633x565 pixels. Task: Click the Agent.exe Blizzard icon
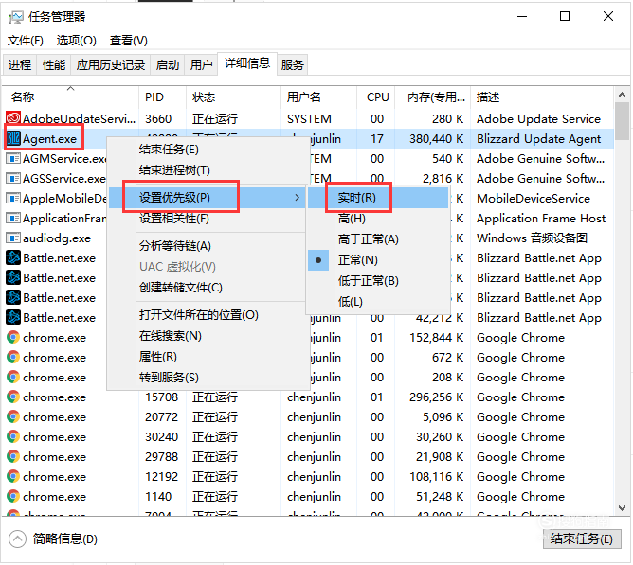pos(13,139)
